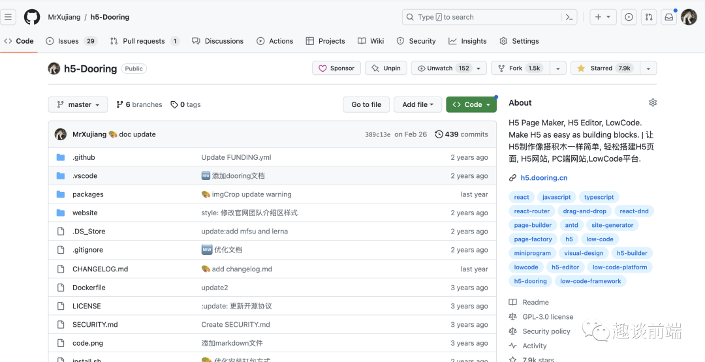Screen dimensions: 705x362
Task: Unpin the repository with Unpin button
Action: pyautogui.click(x=386, y=68)
